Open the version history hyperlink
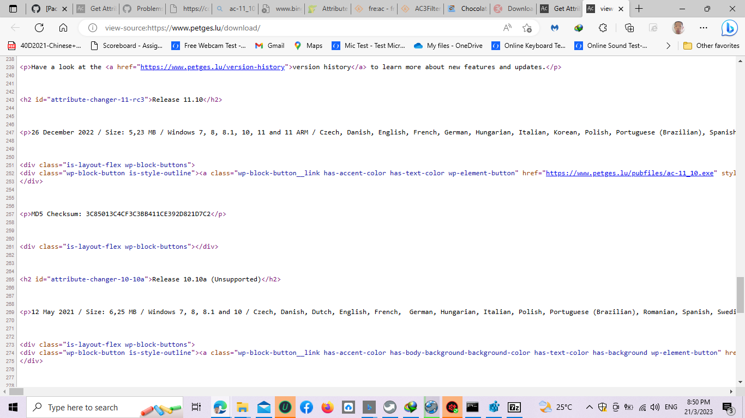The width and height of the screenshot is (745, 418). pos(211,67)
